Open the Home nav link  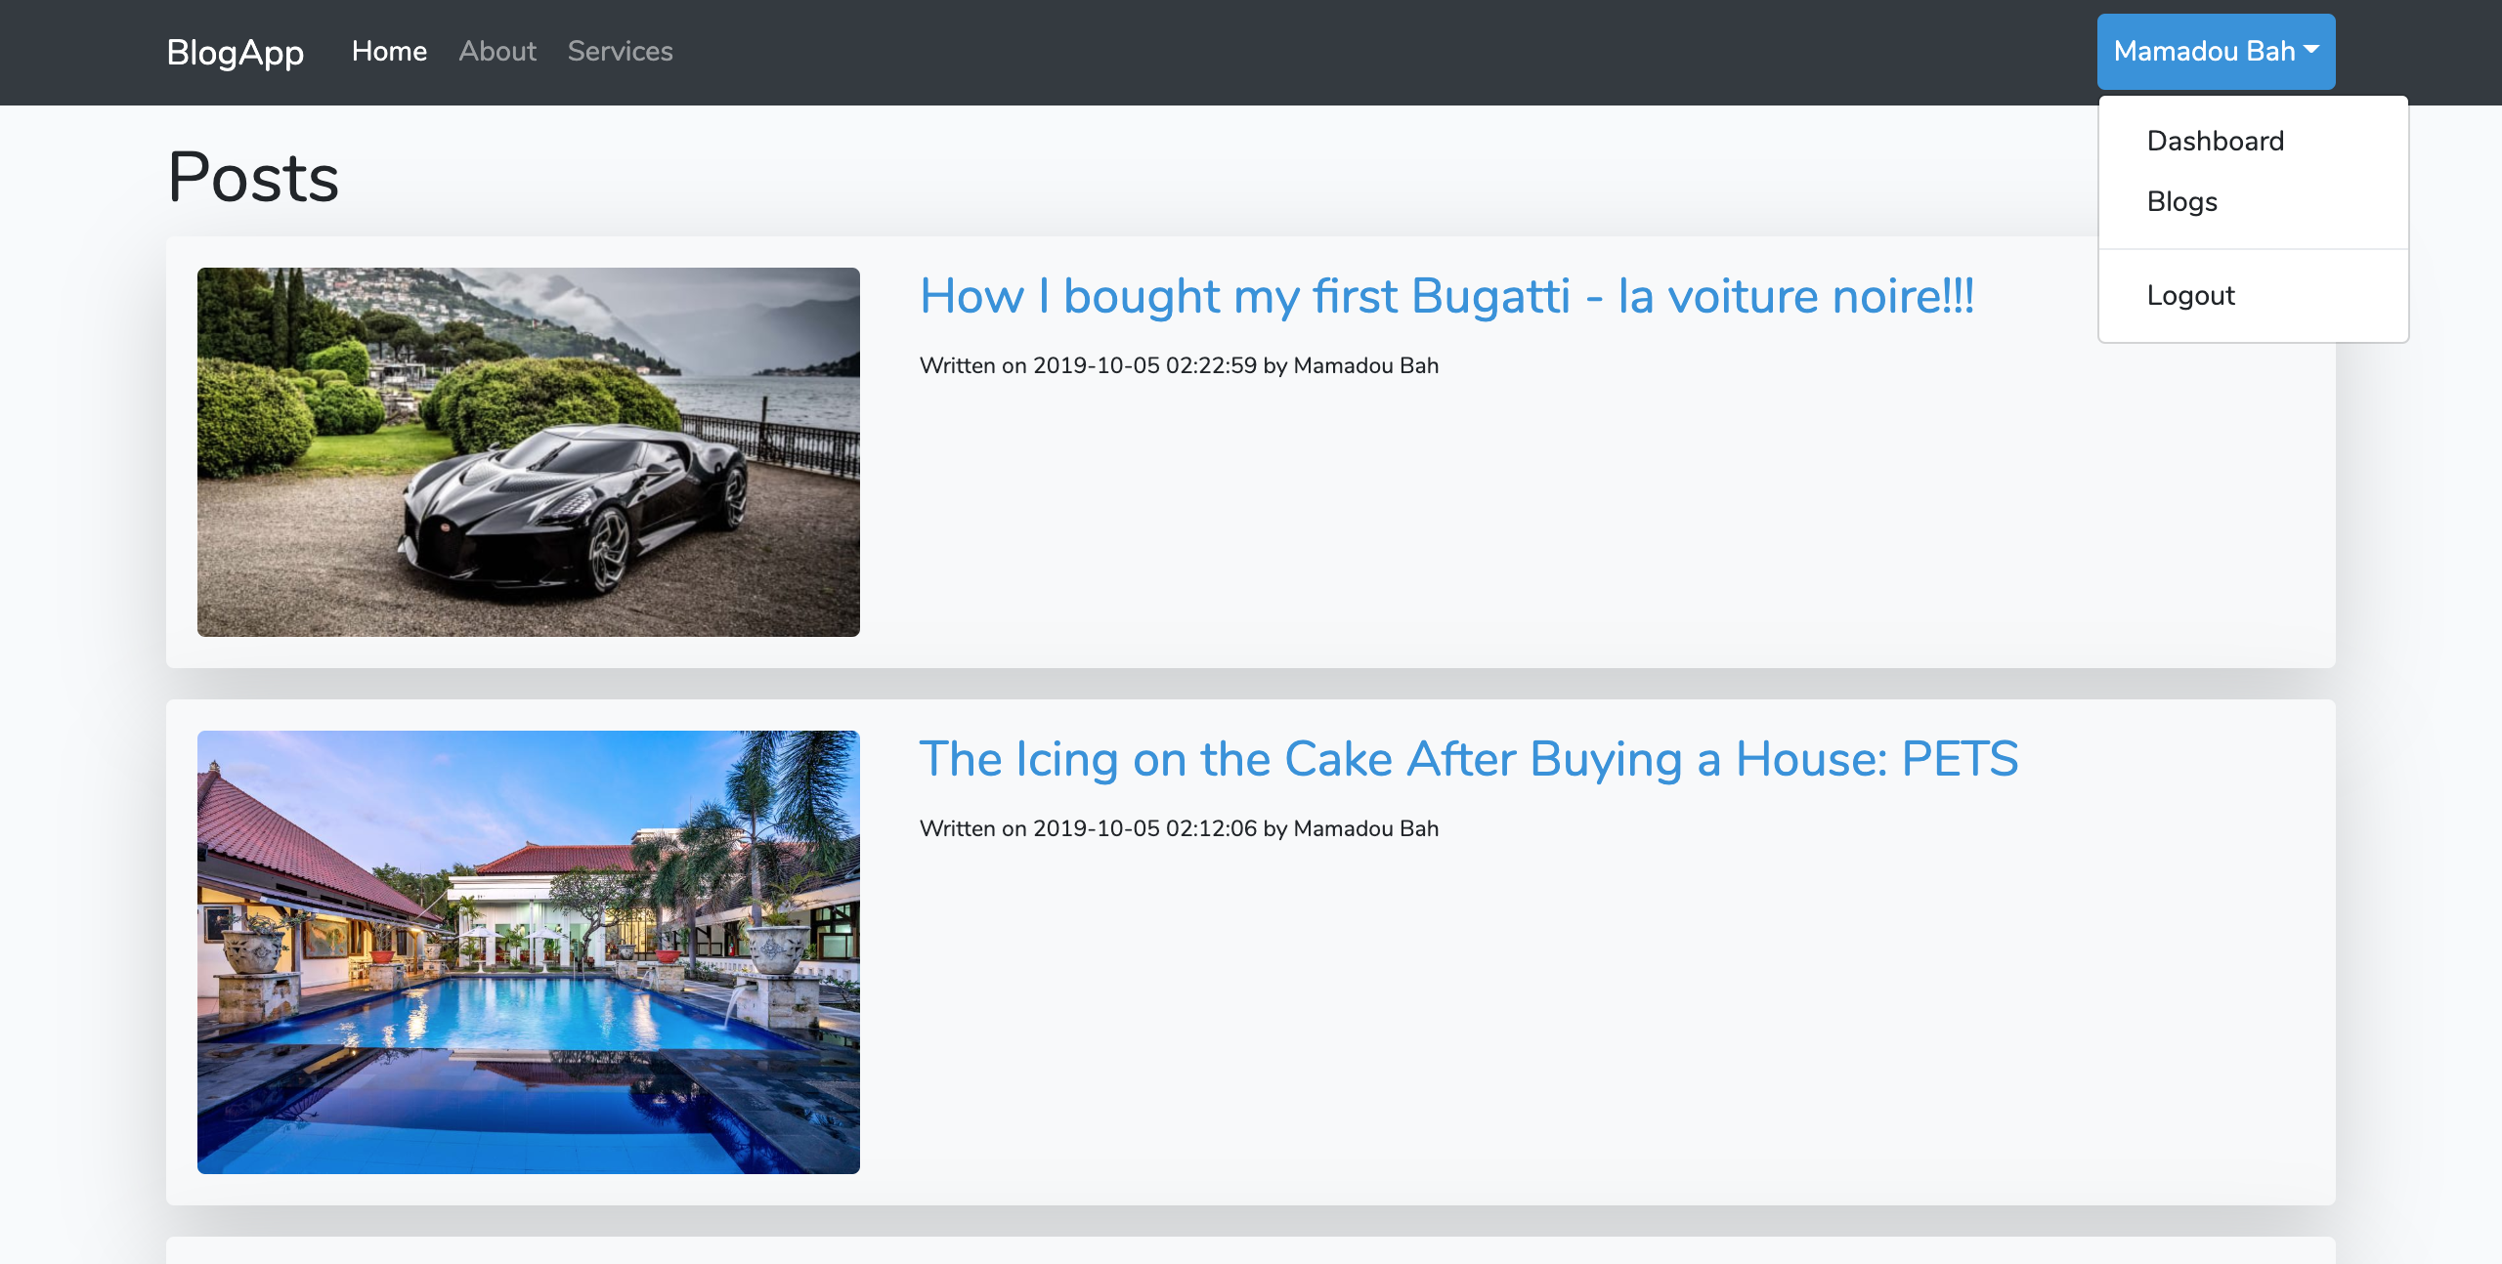click(x=389, y=52)
